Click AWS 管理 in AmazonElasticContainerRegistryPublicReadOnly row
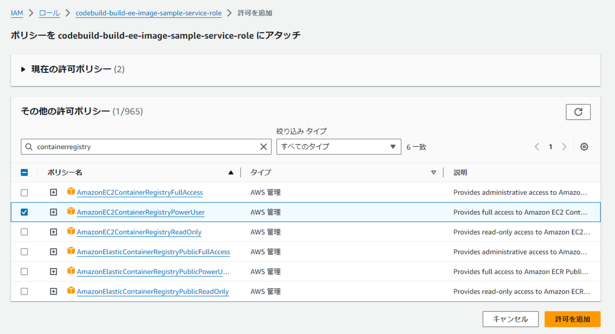This screenshot has height=334, width=615. point(265,291)
